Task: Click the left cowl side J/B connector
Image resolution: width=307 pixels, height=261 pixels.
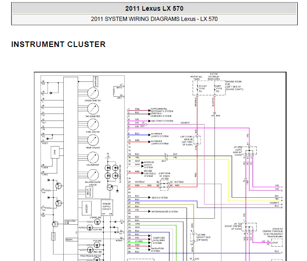Action: pos(197,140)
